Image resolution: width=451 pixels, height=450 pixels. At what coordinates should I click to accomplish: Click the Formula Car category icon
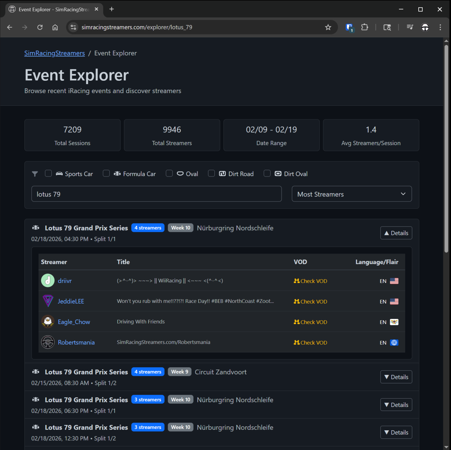click(117, 173)
